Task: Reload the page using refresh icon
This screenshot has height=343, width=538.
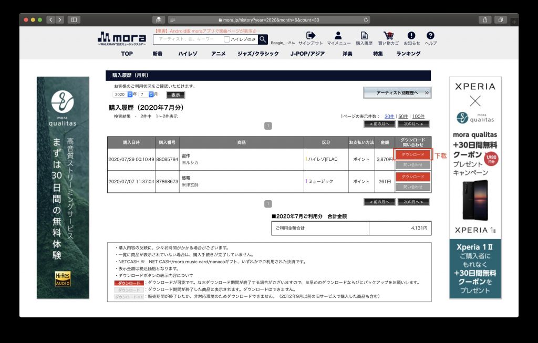Action: click(x=366, y=20)
